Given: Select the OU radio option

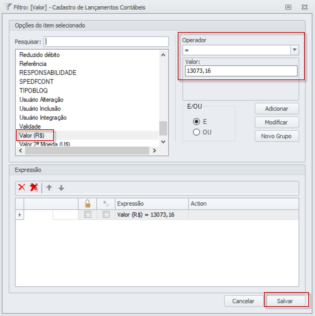Looking at the screenshot, I should tap(196, 132).
